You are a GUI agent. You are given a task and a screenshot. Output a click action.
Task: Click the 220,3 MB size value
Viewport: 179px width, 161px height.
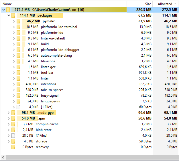[x=144, y=10]
